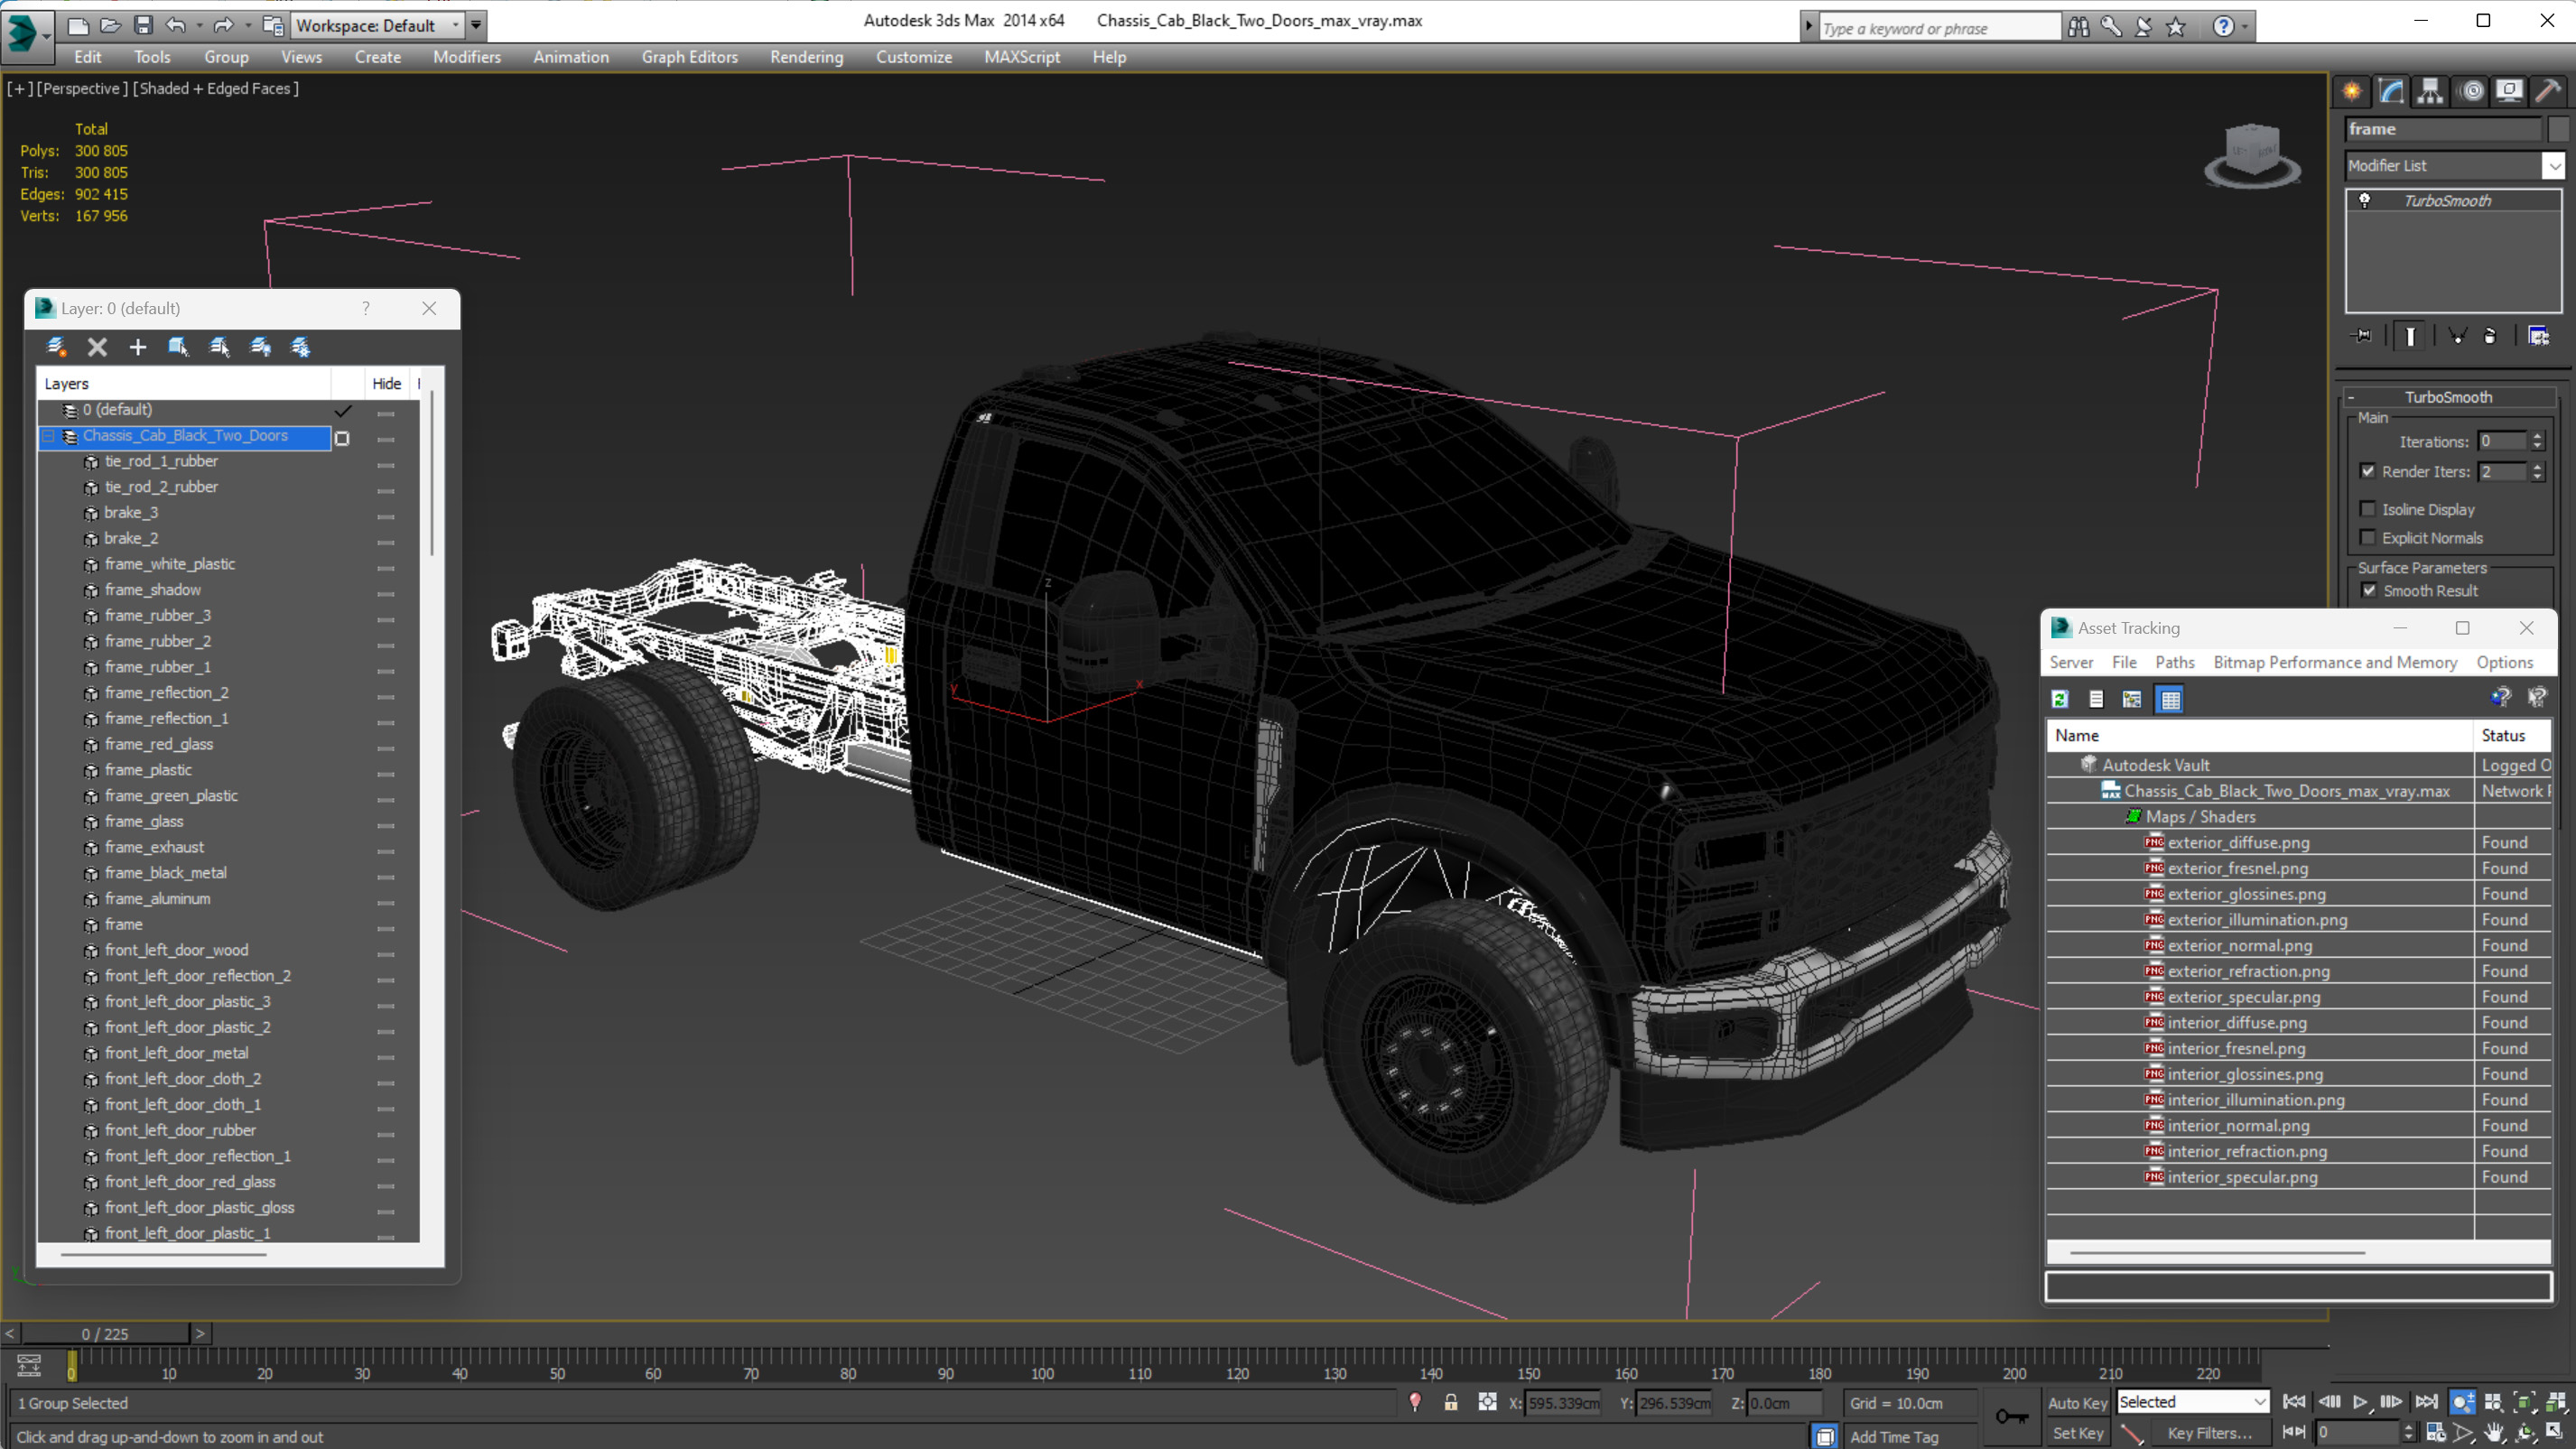2576x1449 pixels.
Task: Click the Layer dialog vertical scrollbar
Action: (432, 473)
